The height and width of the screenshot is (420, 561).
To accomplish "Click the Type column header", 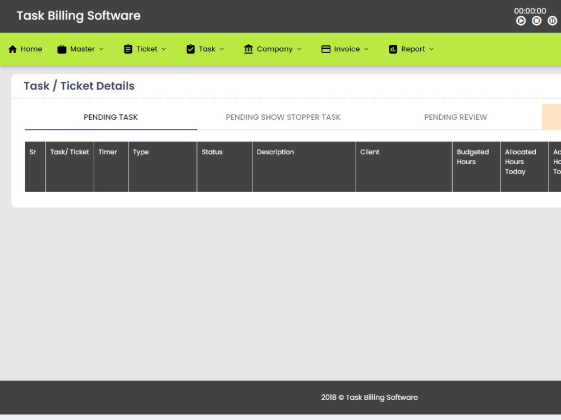I will coord(163,167).
